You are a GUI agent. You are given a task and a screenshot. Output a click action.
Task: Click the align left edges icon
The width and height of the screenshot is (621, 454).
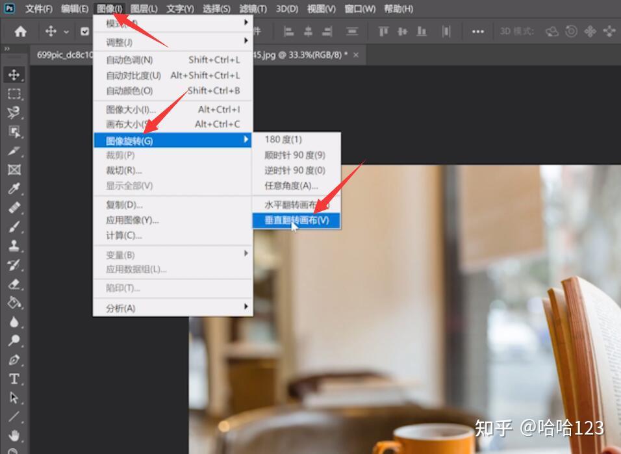click(288, 31)
